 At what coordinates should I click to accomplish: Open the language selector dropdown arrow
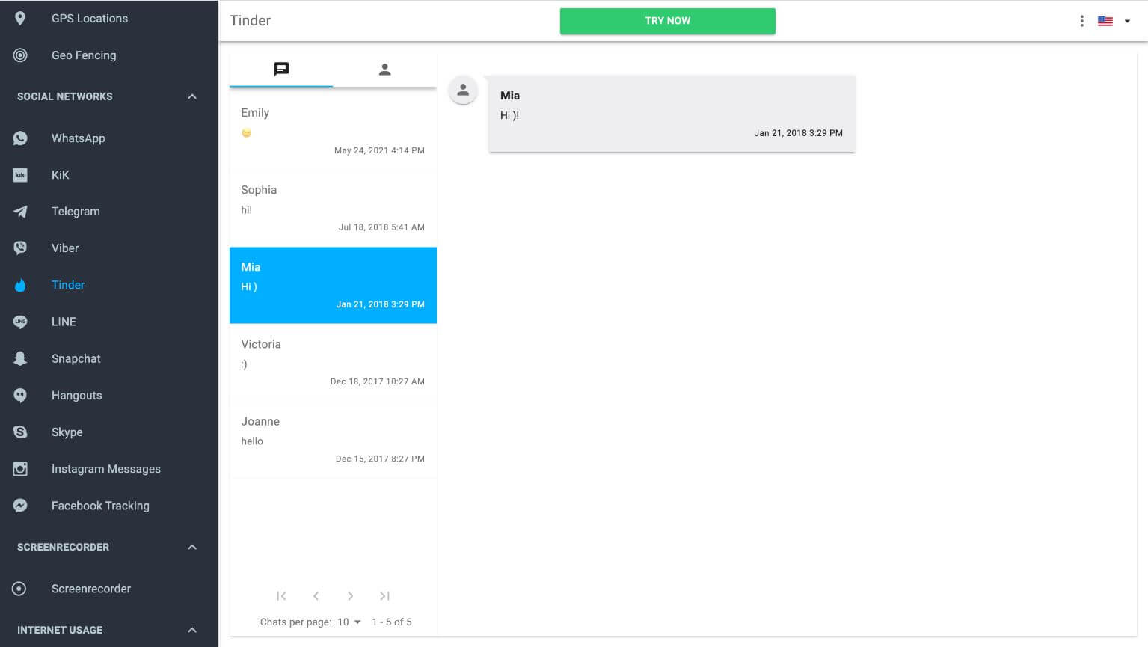tap(1127, 21)
